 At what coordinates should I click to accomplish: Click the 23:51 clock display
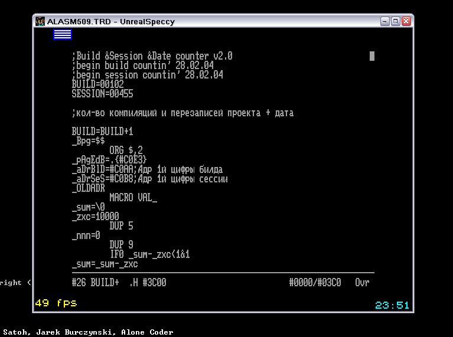click(x=392, y=305)
